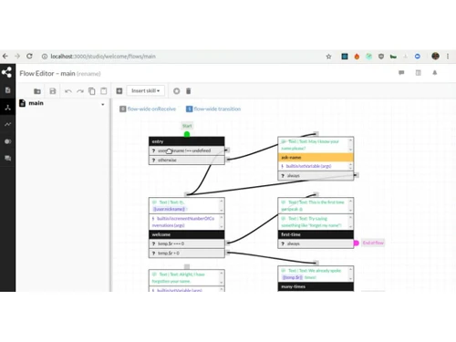
Task: Click the new flow folder icon
Action: click(37, 91)
